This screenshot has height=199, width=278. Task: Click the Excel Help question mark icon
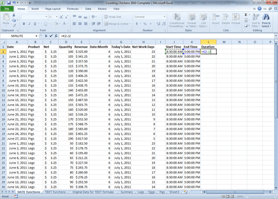[x=259, y=9]
